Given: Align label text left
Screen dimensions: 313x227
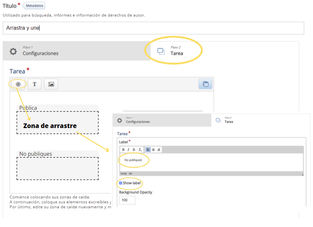Looking at the screenshot, I should tap(148, 150).
